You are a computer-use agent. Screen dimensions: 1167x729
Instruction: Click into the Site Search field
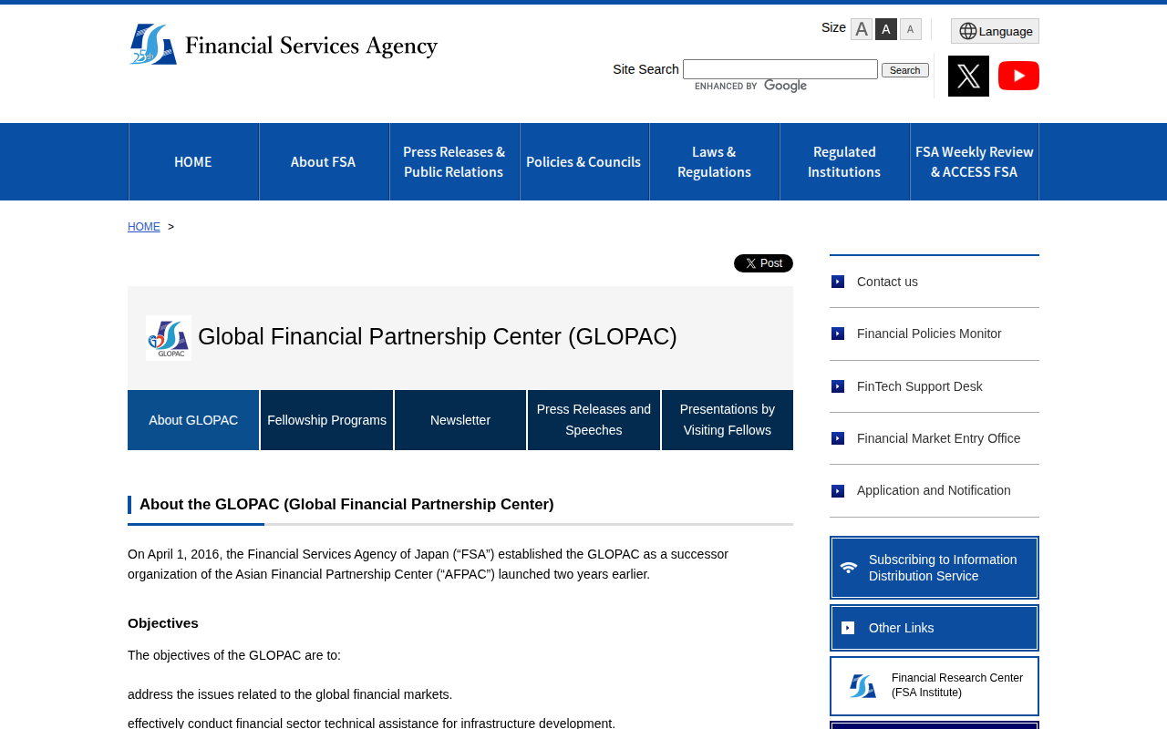[x=780, y=69]
